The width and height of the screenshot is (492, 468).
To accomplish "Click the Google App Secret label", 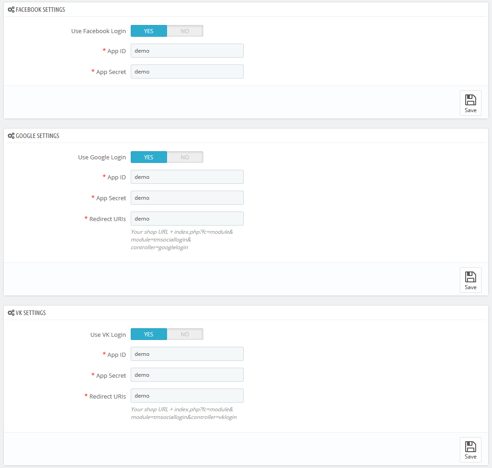I will coord(111,198).
